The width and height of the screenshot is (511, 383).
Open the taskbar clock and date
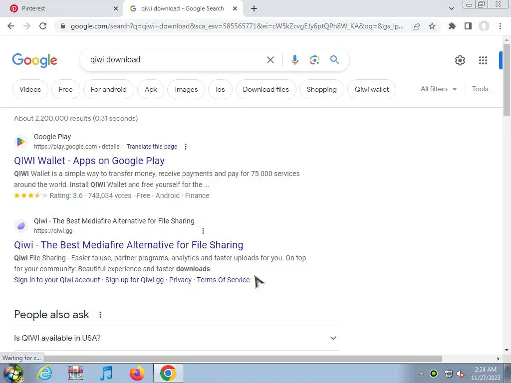(485, 374)
